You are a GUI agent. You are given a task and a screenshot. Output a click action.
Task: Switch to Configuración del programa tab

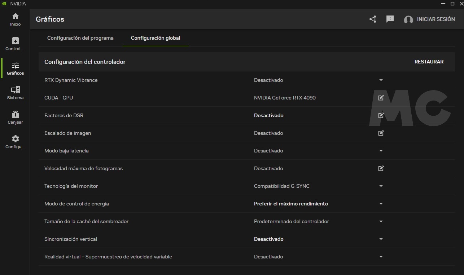point(80,38)
